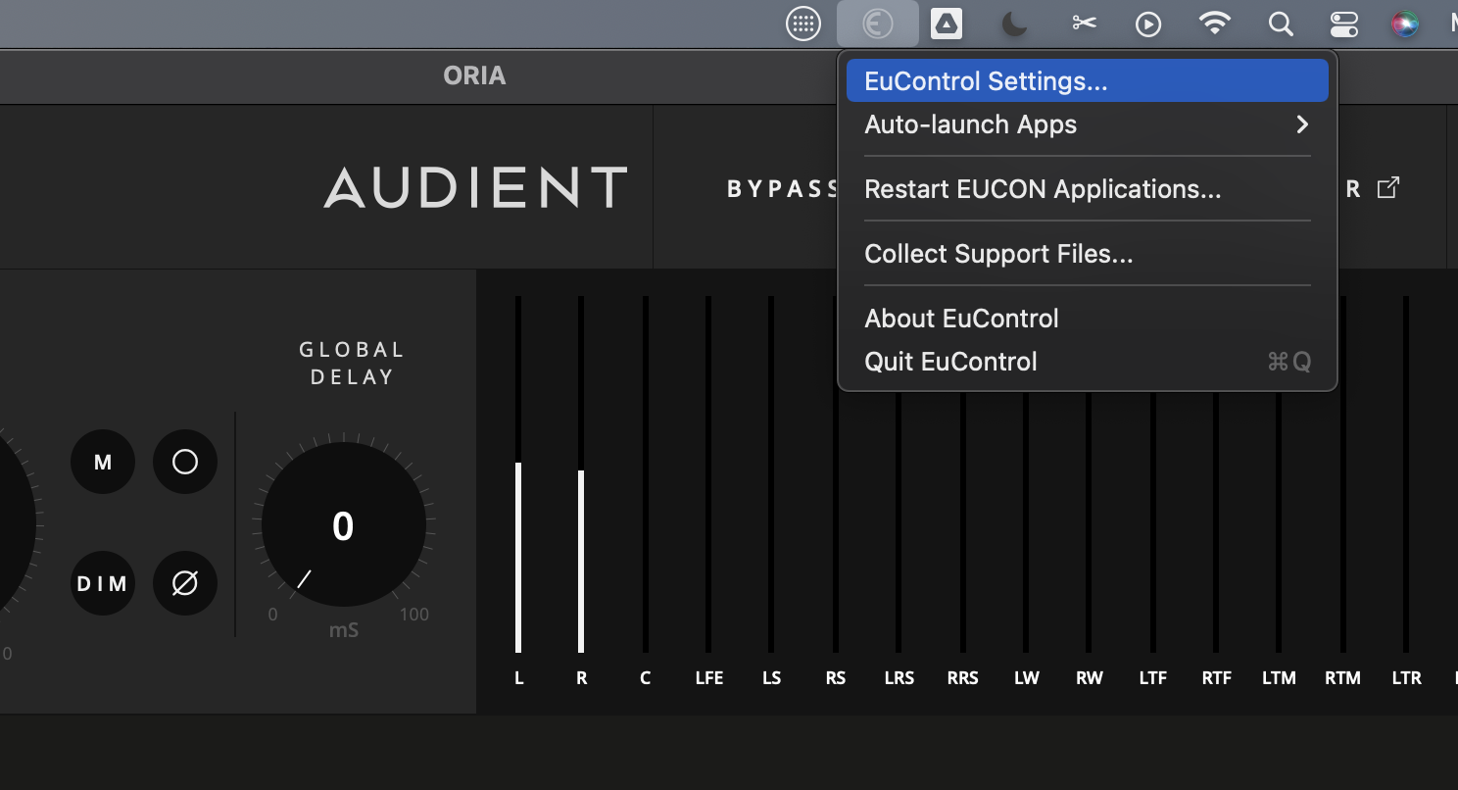The width and height of the screenshot is (1458, 790).
Task: Select Restart EUCON Applications...
Action: 1088,188
